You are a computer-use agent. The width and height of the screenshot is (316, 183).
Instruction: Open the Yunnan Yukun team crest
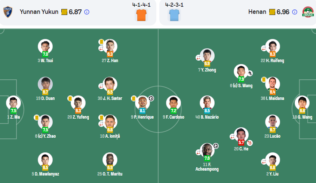tap(8, 12)
